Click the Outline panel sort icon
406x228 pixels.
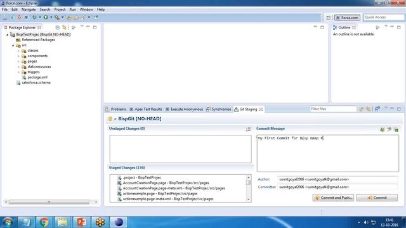(x=377, y=27)
